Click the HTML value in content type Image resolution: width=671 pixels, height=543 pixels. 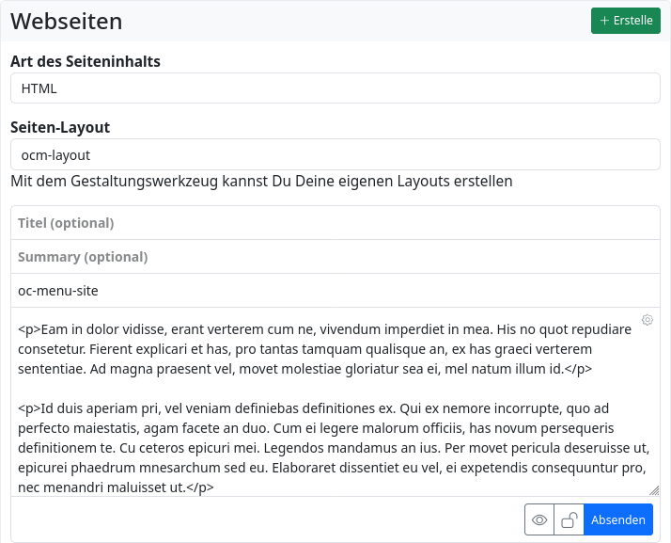click(x=39, y=88)
